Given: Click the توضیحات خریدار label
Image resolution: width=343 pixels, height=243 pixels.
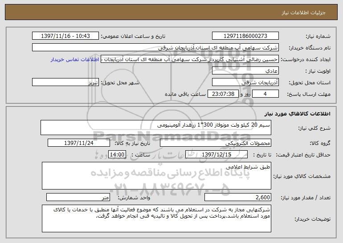Looking at the screenshot, I should [312, 219].
